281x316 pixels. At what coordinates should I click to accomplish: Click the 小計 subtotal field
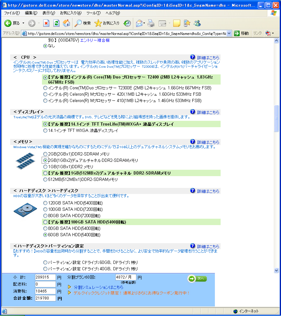tap(45, 277)
